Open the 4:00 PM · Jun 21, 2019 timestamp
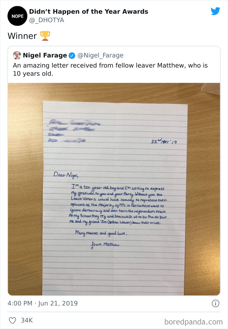This screenshot has width=228, height=329. coord(43,304)
